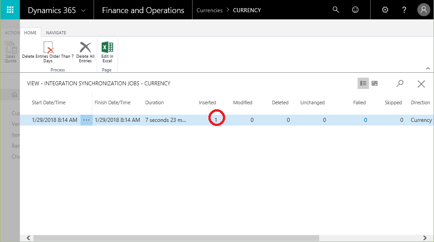Expand the Dynamics 365 dropdown chevron
Screen dimensions: 434x242
83,10
